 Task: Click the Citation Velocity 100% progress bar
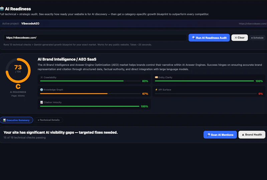point(89,106)
